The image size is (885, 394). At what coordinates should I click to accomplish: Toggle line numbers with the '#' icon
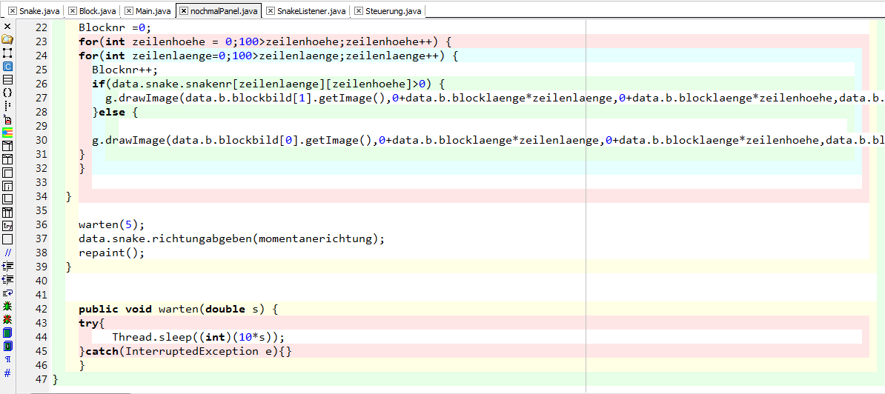click(7, 373)
